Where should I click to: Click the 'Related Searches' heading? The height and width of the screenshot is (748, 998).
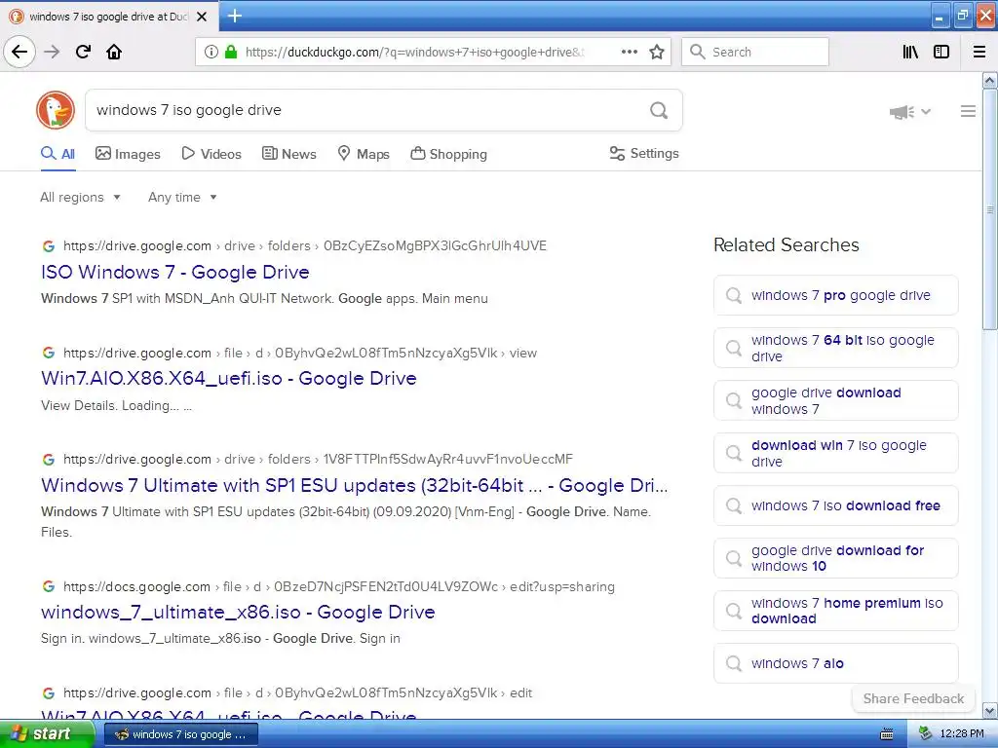click(787, 244)
